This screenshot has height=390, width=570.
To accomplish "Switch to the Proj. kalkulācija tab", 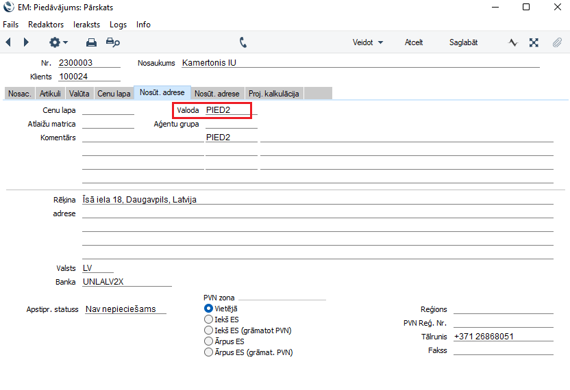I will [274, 94].
